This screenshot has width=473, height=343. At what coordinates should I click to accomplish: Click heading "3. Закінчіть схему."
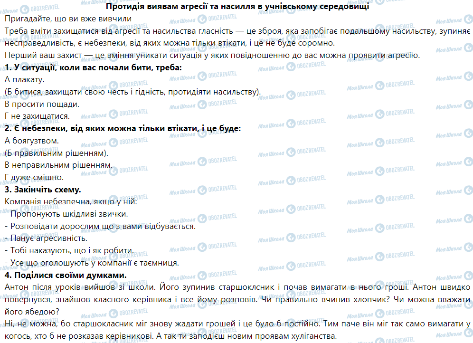click(x=43, y=190)
